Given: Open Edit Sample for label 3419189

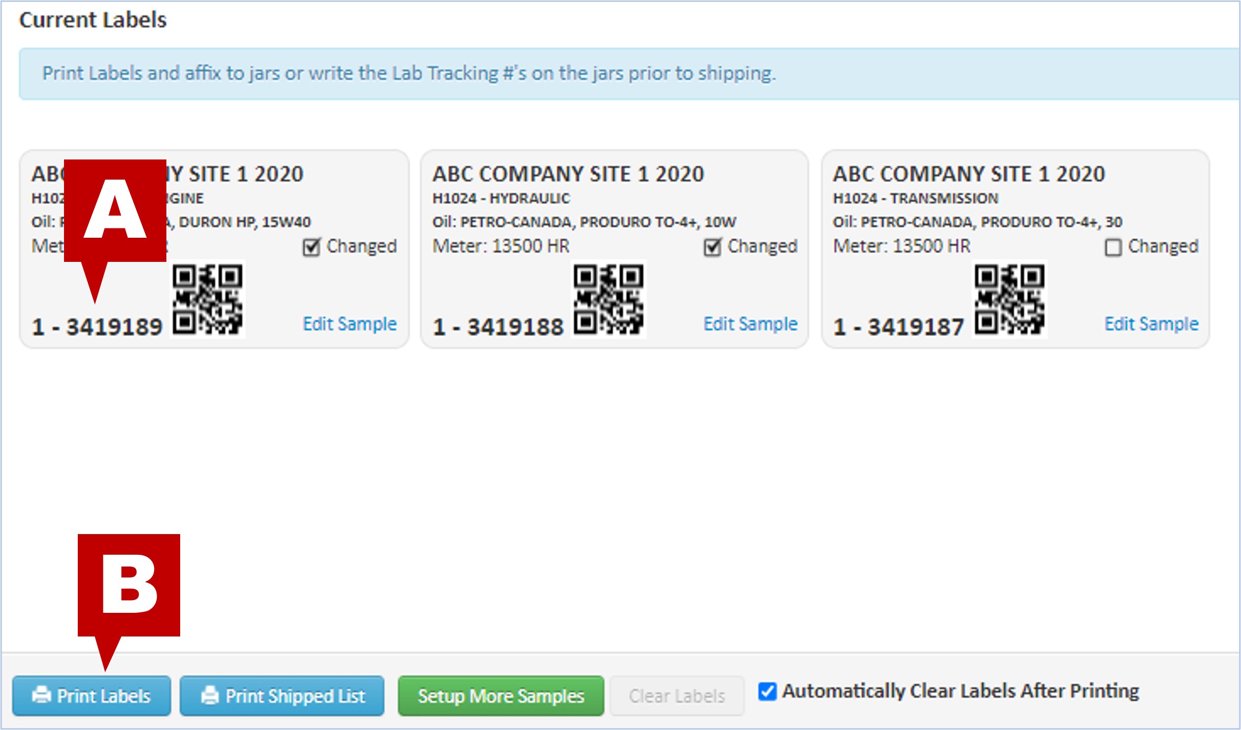Looking at the screenshot, I should 350,323.
